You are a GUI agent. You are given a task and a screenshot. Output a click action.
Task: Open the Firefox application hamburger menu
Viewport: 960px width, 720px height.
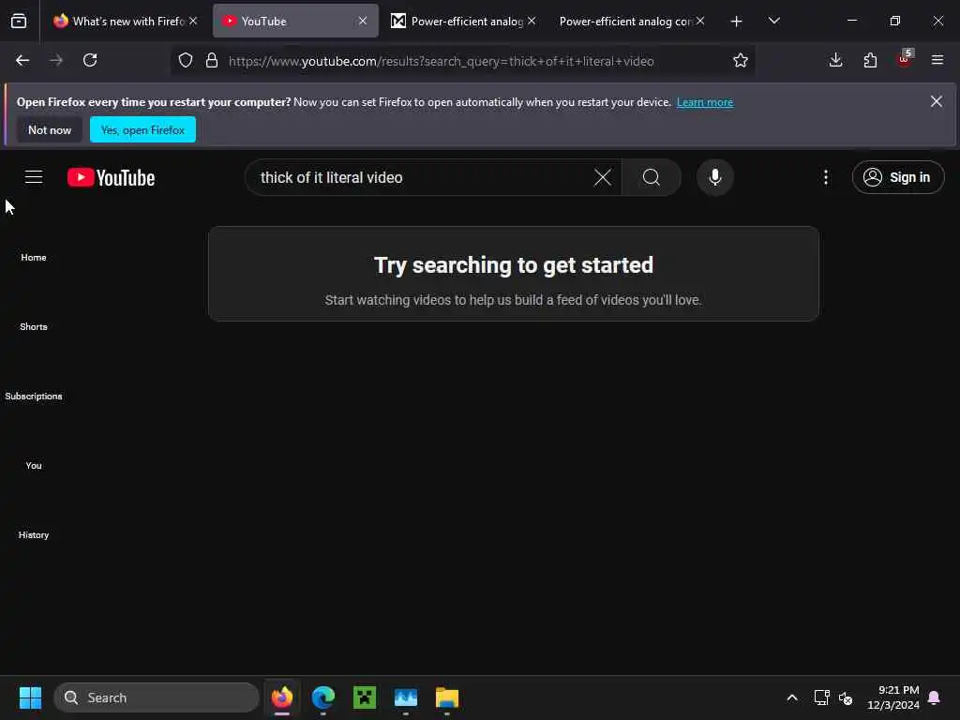(937, 60)
